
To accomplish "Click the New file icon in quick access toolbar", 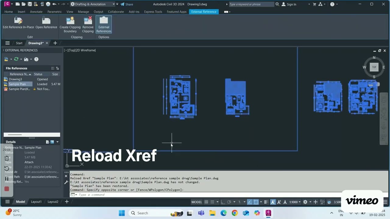I will [x=18, y=4].
